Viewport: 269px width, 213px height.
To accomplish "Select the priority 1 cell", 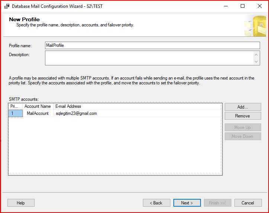I will 15,113.
